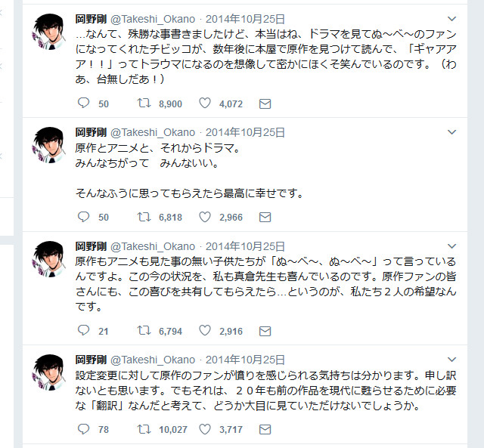The width and height of the screenshot is (484, 448).
Task: Expand the chevron menu on the 6,818-retweets tweet
Action: (452, 132)
